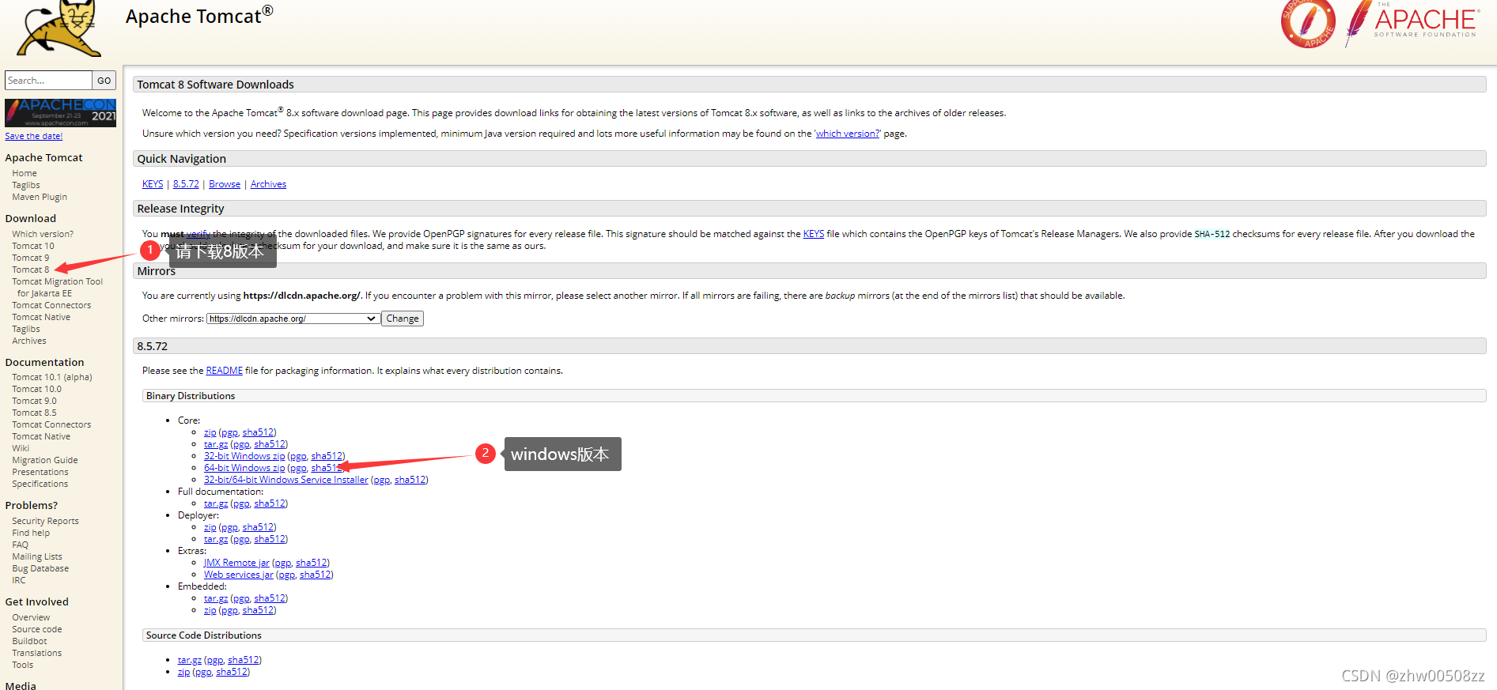
Task: Focus the Search input field
Action: [x=48, y=81]
